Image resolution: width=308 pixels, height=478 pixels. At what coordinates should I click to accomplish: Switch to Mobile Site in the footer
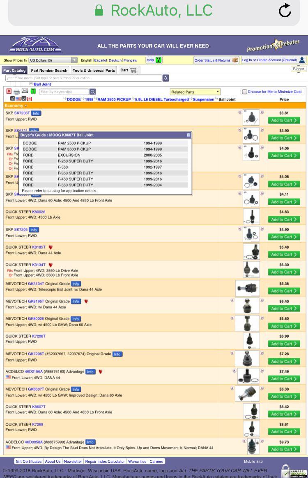(253, 462)
